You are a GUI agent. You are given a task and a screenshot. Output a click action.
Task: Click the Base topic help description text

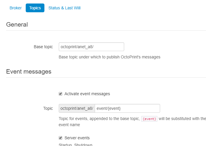pyautogui.click(x=110, y=57)
